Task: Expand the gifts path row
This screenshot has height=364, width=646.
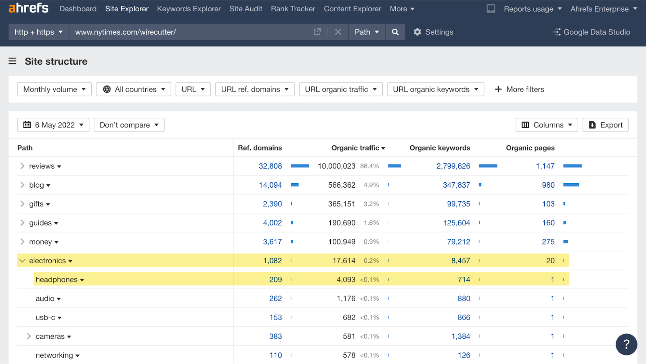Action: click(22, 204)
